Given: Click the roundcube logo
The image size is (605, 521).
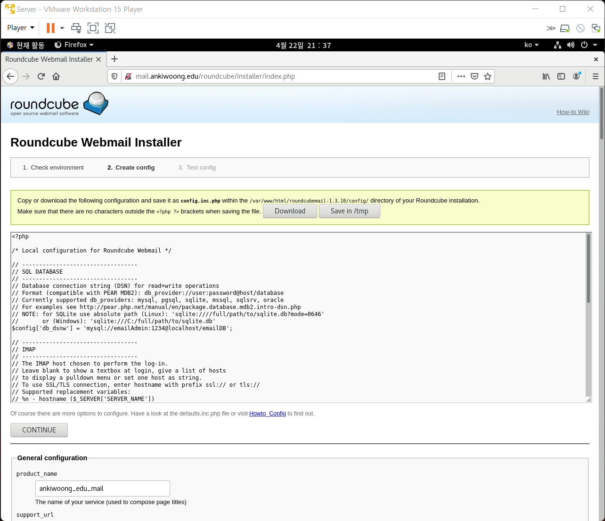Looking at the screenshot, I should coord(59,104).
